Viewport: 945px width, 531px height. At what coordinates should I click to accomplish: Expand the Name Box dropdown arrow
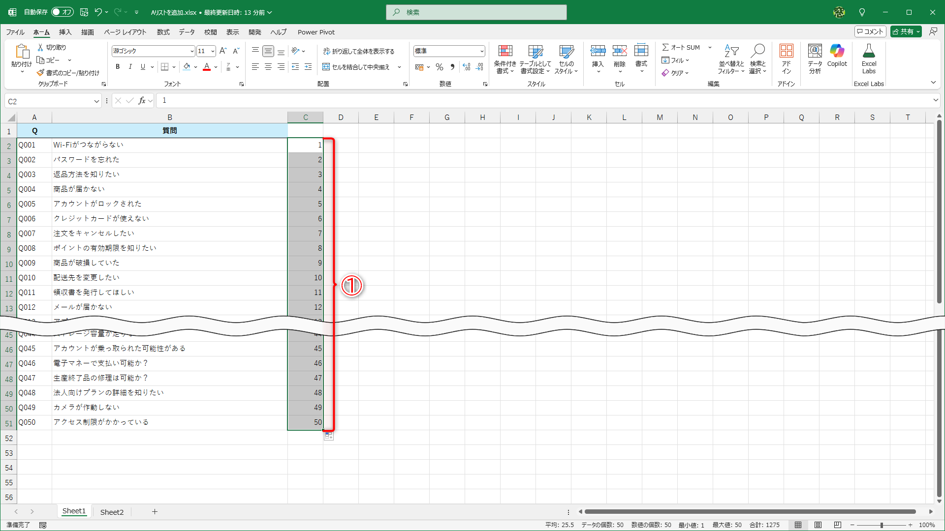[x=96, y=101]
